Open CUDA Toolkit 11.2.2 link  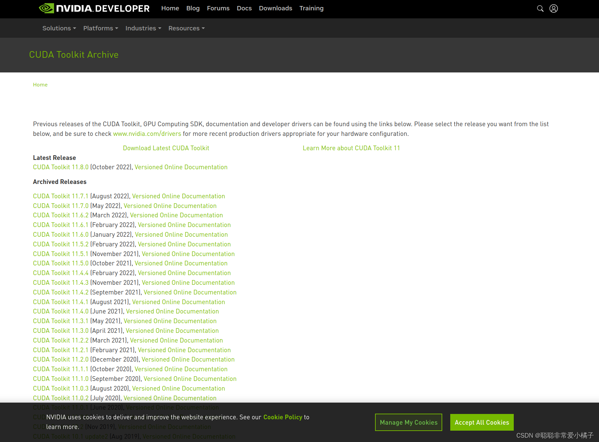[61, 340]
